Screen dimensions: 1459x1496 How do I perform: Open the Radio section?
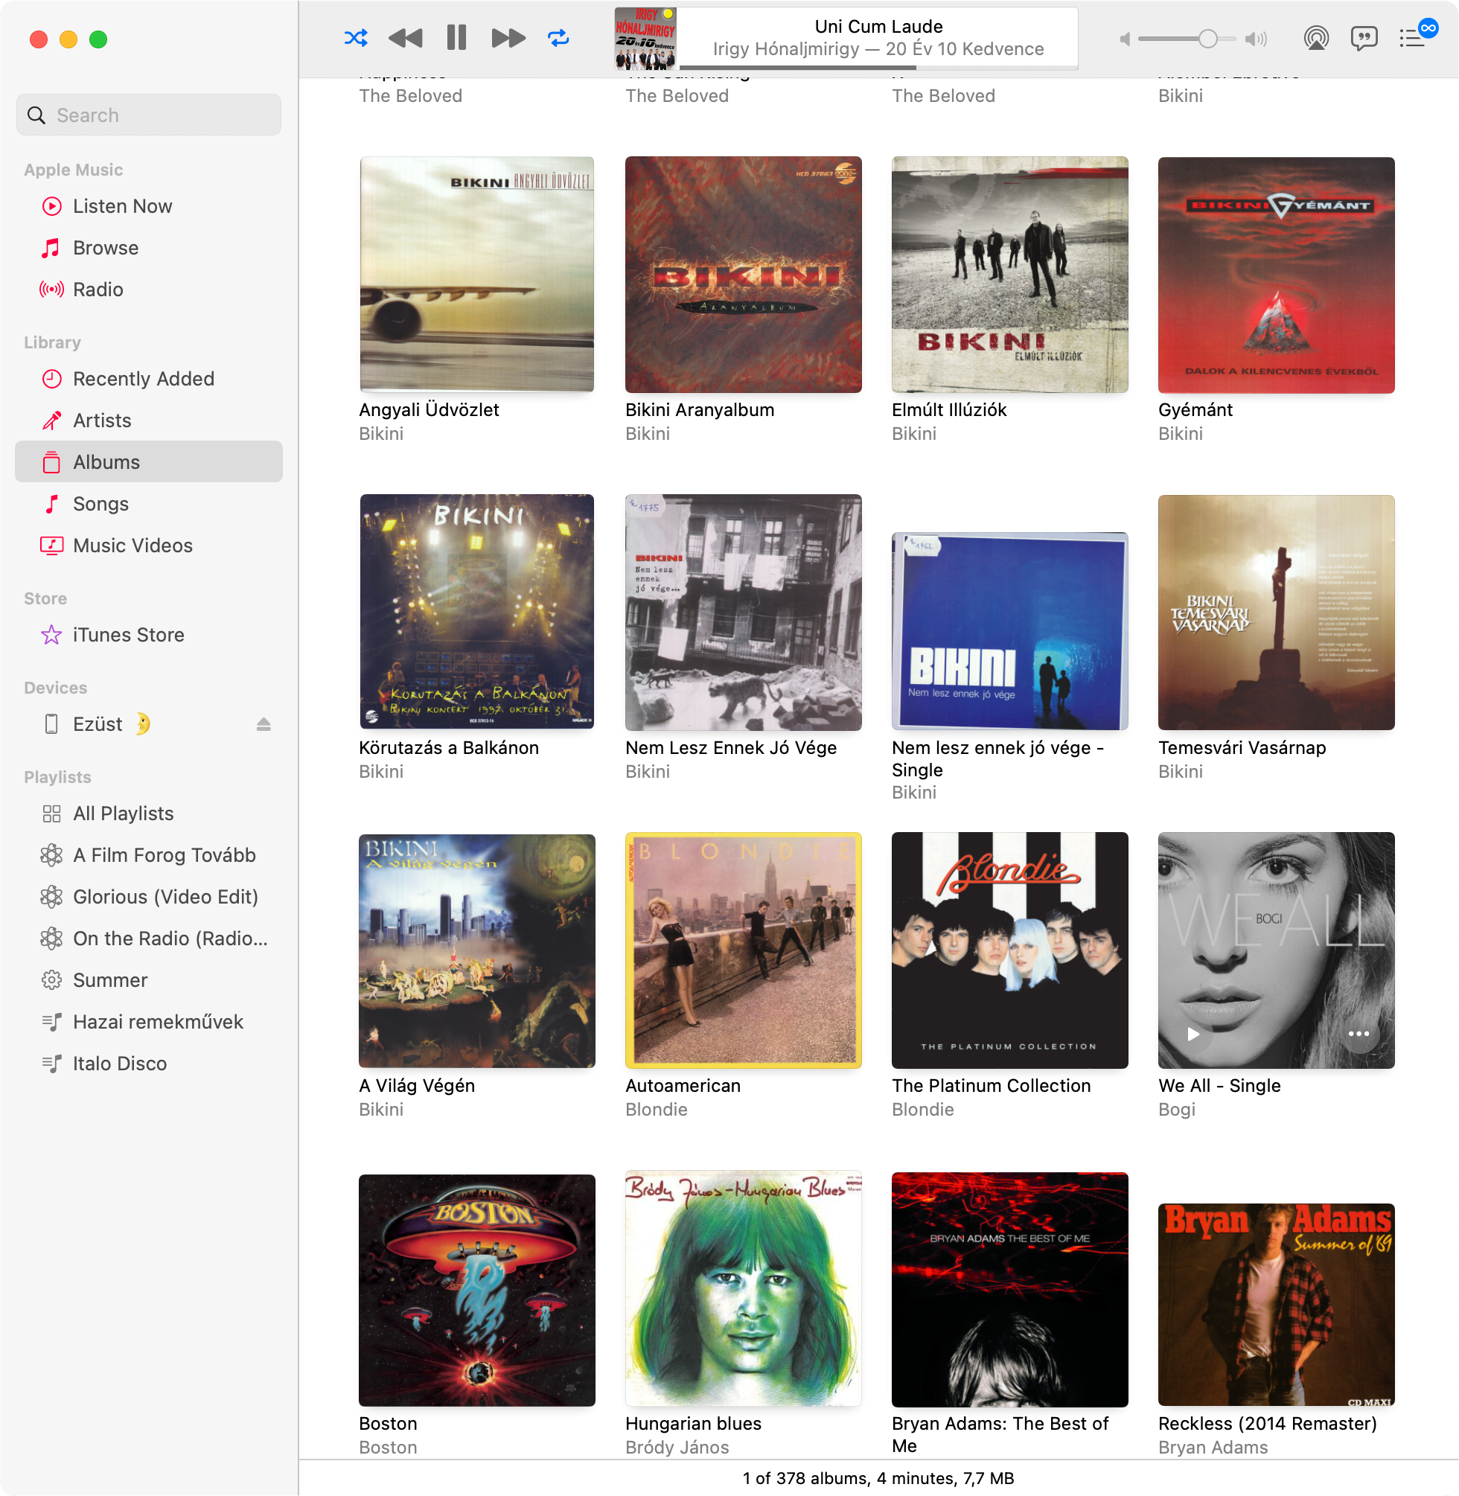click(150, 290)
